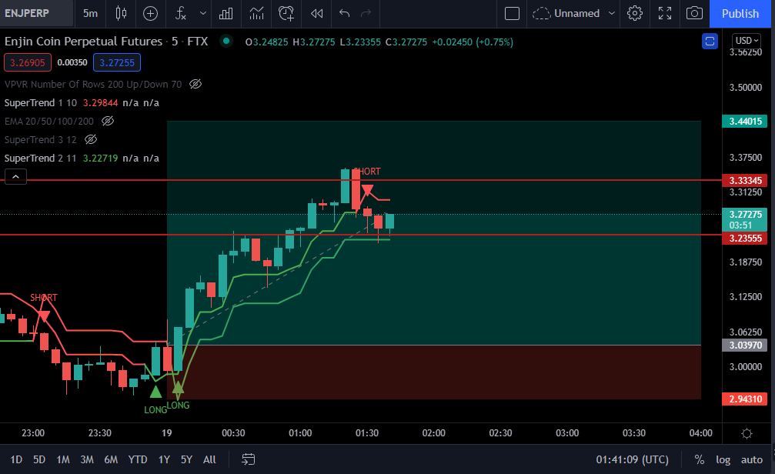Click the SHORT signal label near 23:00
The height and width of the screenshot is (474, 775).
click(44, 298)
